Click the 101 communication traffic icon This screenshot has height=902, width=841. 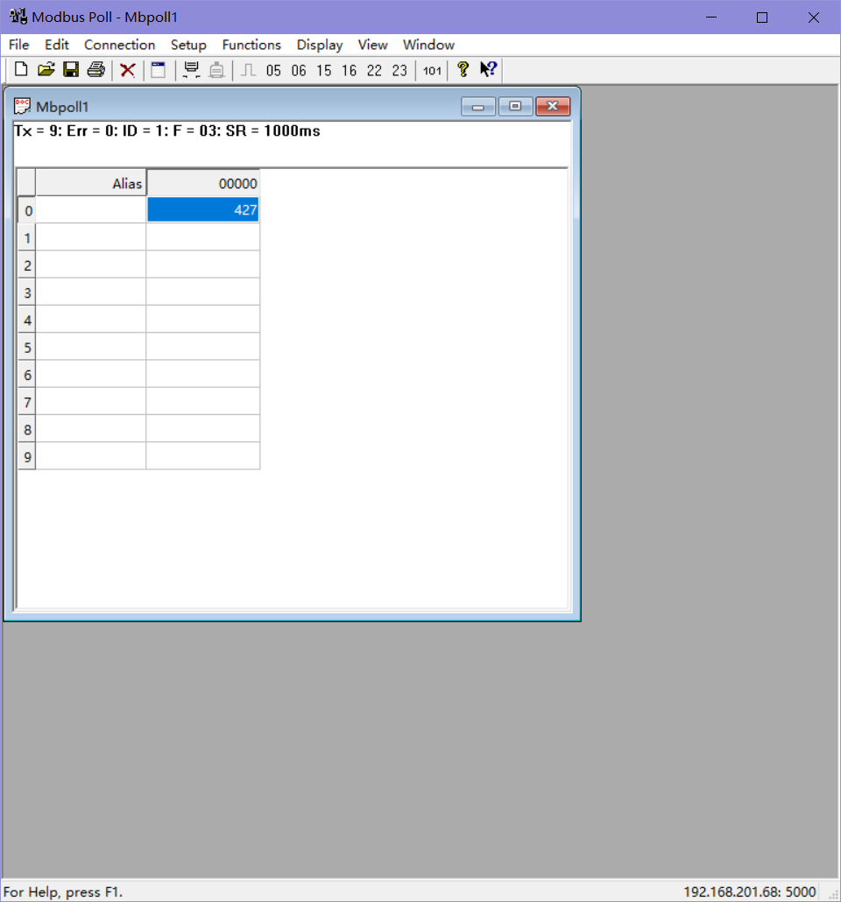point(432,70)
